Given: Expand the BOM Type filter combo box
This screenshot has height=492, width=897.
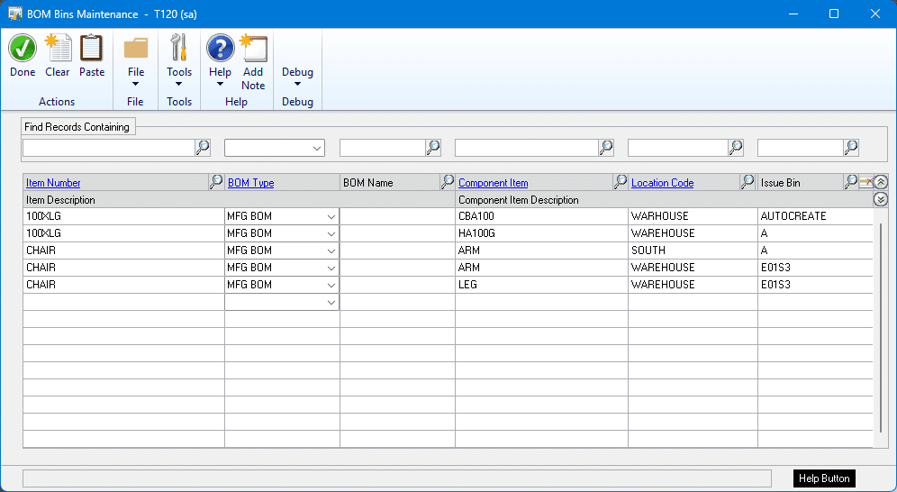Looking at the screenshot, I should 316,148.
